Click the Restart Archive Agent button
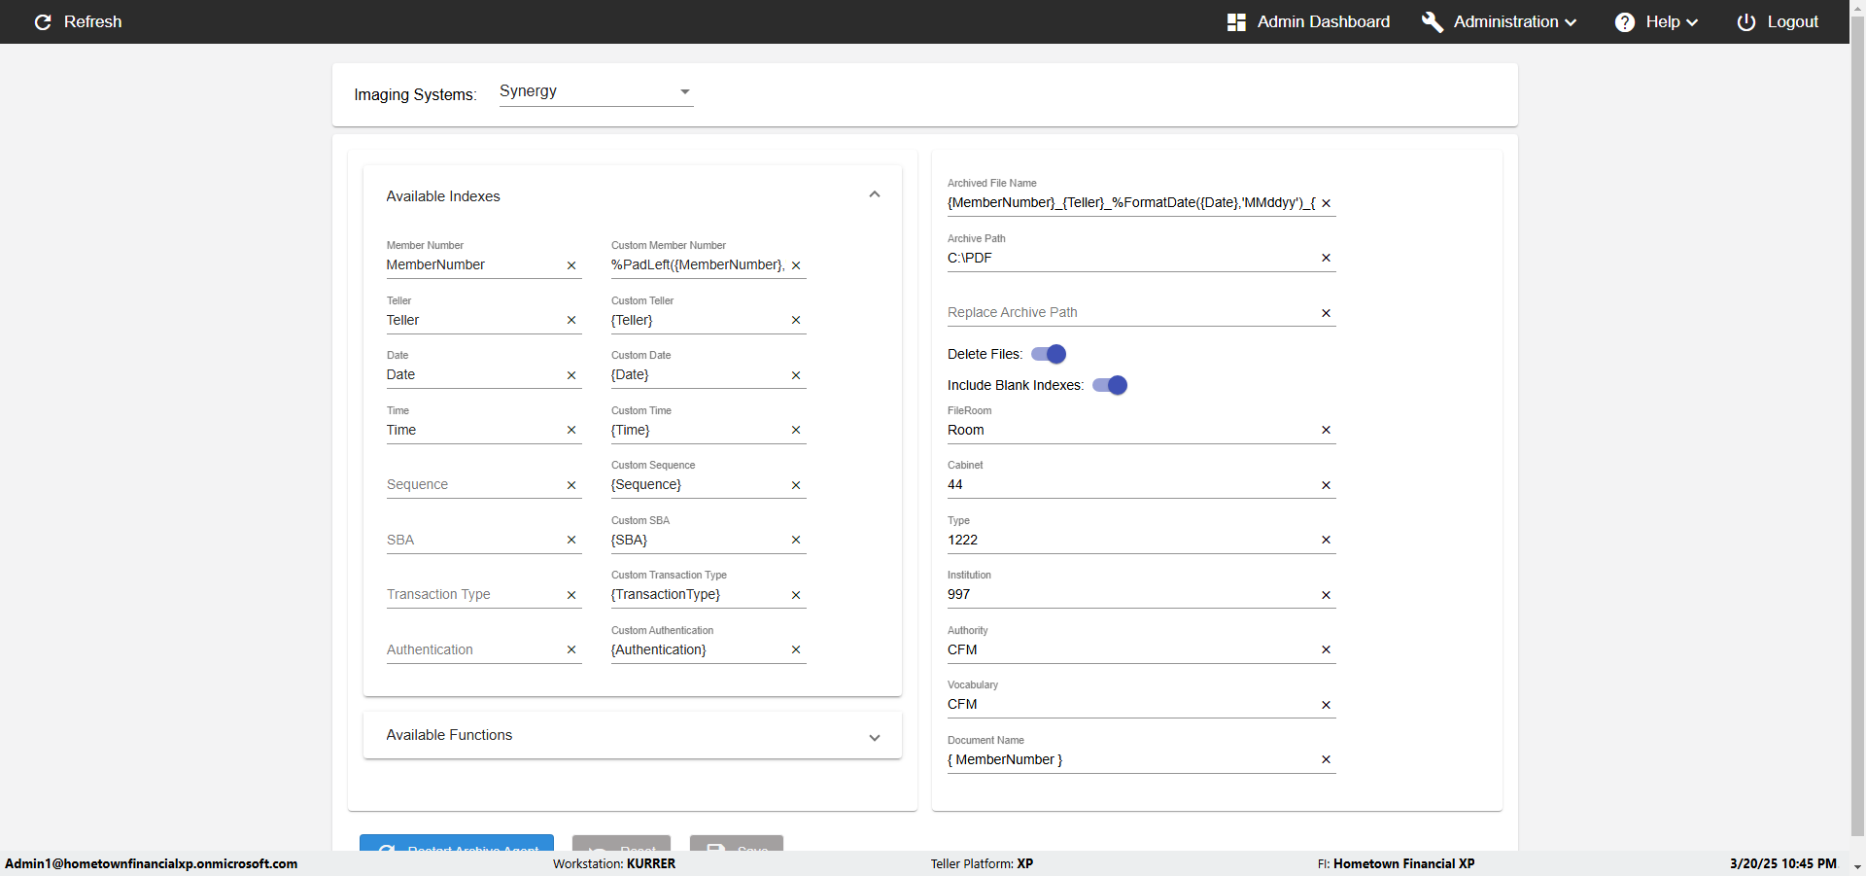 tap(457, 844)
